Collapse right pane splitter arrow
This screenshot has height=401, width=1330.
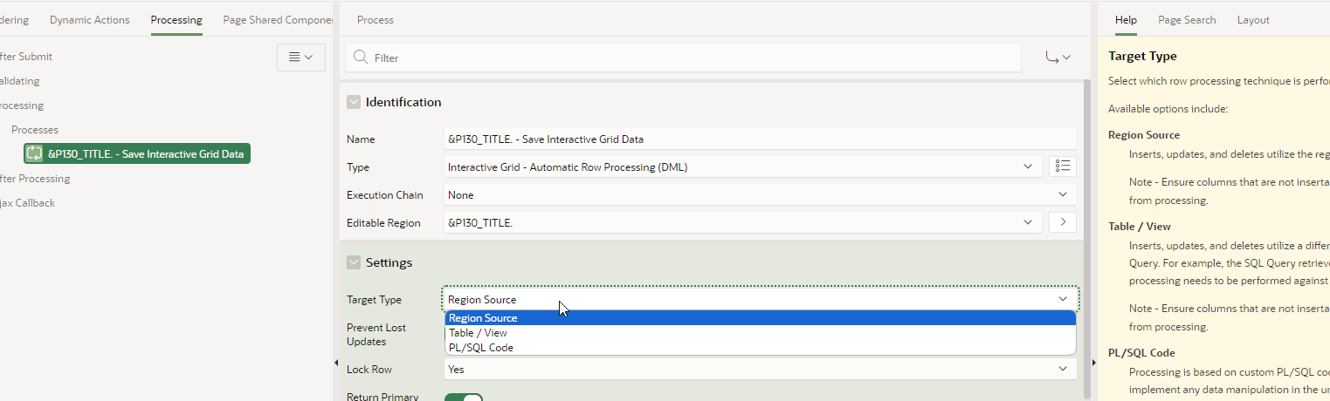click(1093, 363)
